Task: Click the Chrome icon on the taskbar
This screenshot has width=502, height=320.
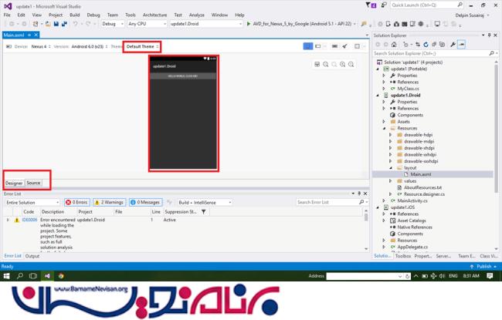Action: 60,275
